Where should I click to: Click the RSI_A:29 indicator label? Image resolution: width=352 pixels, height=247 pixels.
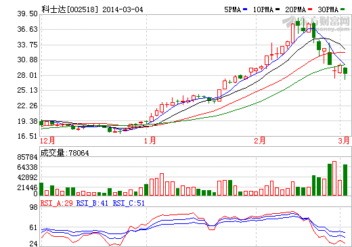click(x=56, y=203)
